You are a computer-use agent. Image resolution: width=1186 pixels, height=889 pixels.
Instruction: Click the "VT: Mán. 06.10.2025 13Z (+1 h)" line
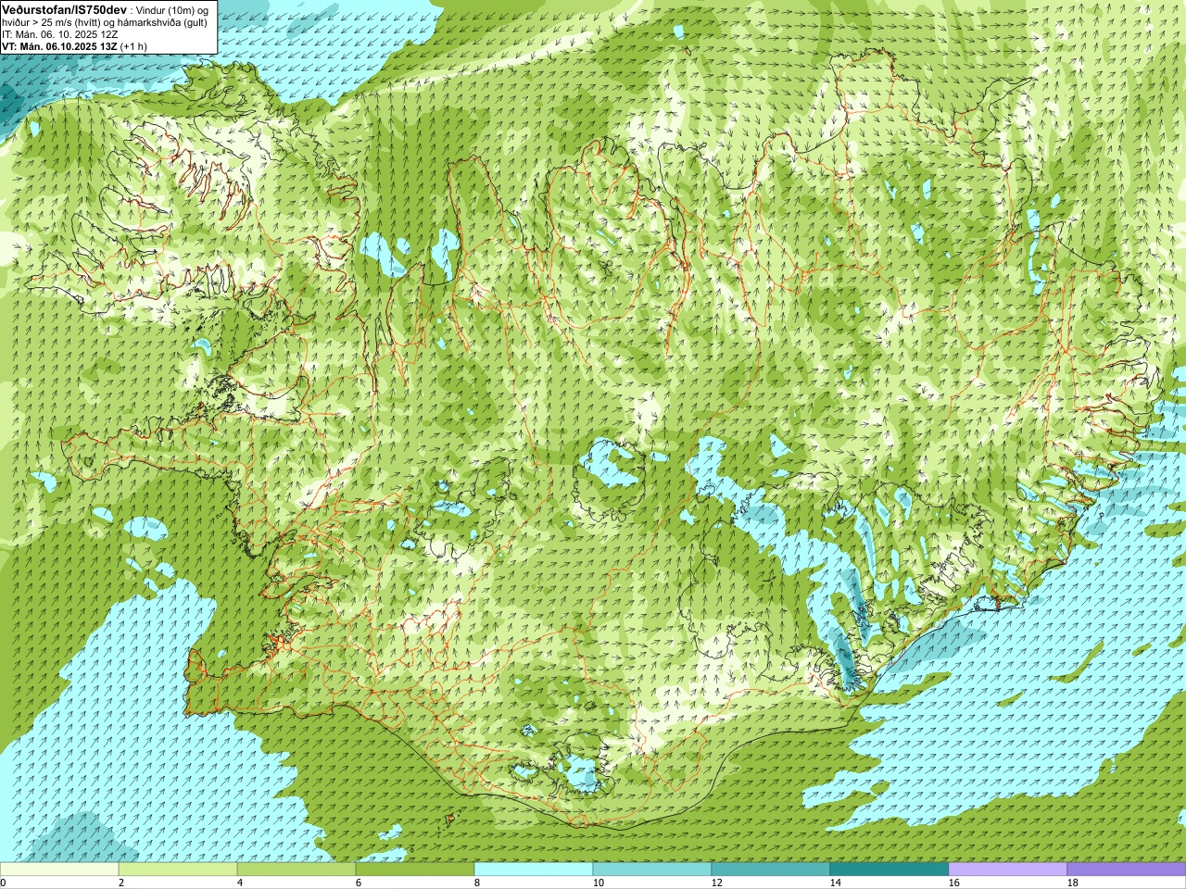coord(74,45)
